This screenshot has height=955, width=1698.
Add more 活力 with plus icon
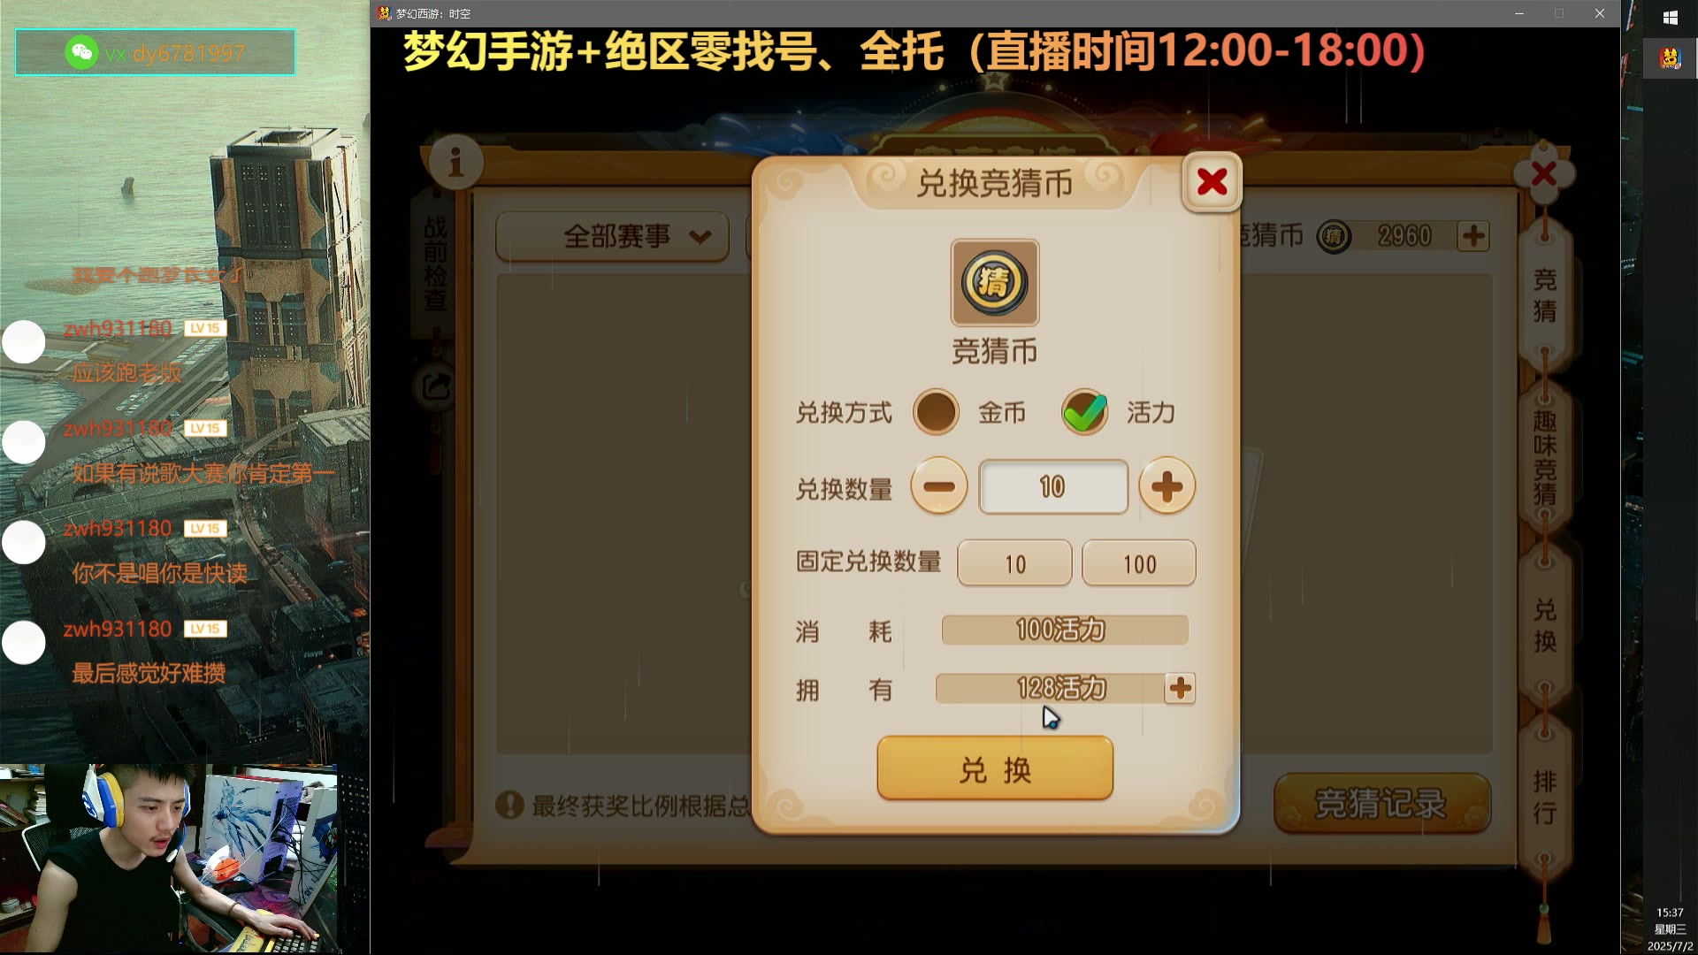point(1180,688)
